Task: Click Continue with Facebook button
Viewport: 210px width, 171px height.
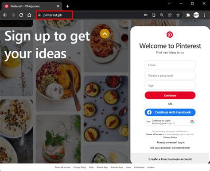Action: pos(170,112)
